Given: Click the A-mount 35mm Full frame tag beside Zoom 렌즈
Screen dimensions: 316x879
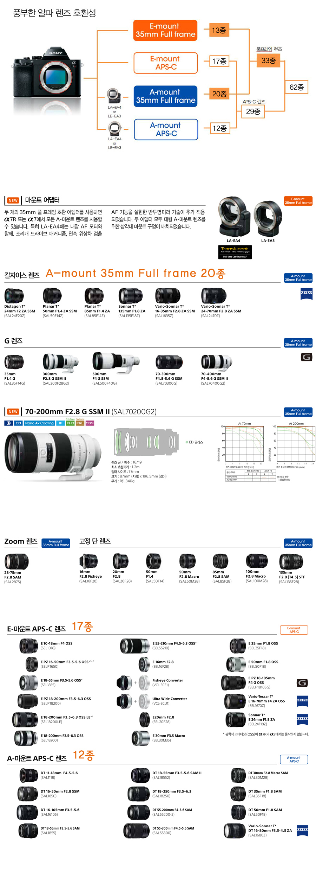Looking at the screenshot, I should click(56, 543).
